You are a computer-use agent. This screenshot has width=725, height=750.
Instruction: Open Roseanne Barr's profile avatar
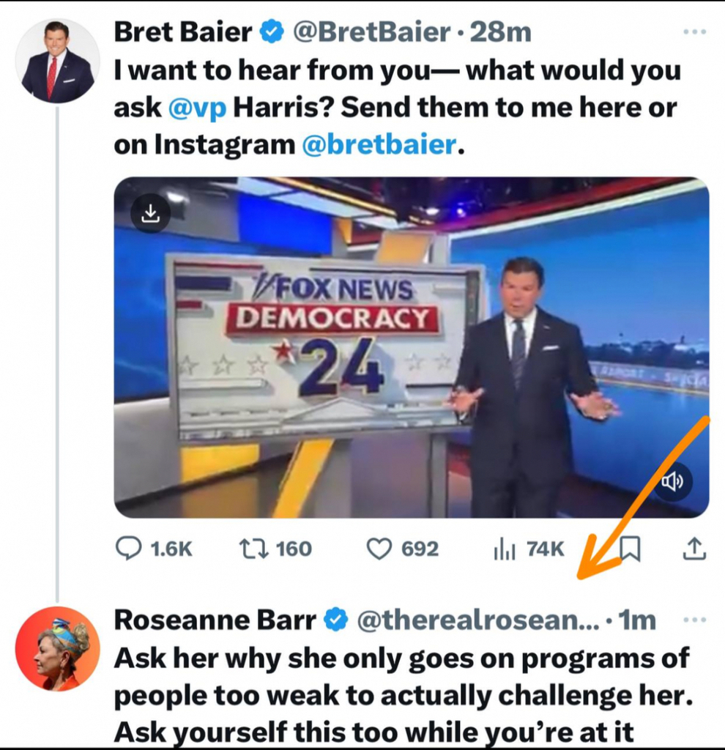[57, 649]
